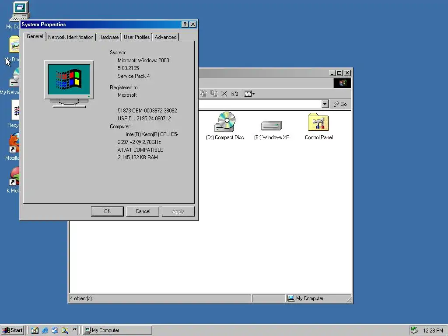Click the Delete toolbar icon in My Computer
448x336 pixels.
pyautogui.click(x=224, y=94)
